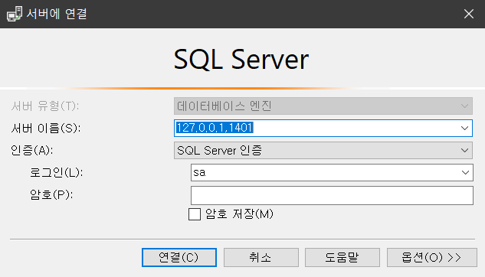Image resolution: width=485 pixels, height=277 pixels.
Task: Open the 서버 이름(S) dropdown arrow
Action: [x=464, y=128]
